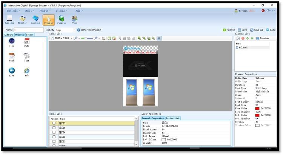Click the Preview button in Element List
283x155 pixels.
coord(262,38)
